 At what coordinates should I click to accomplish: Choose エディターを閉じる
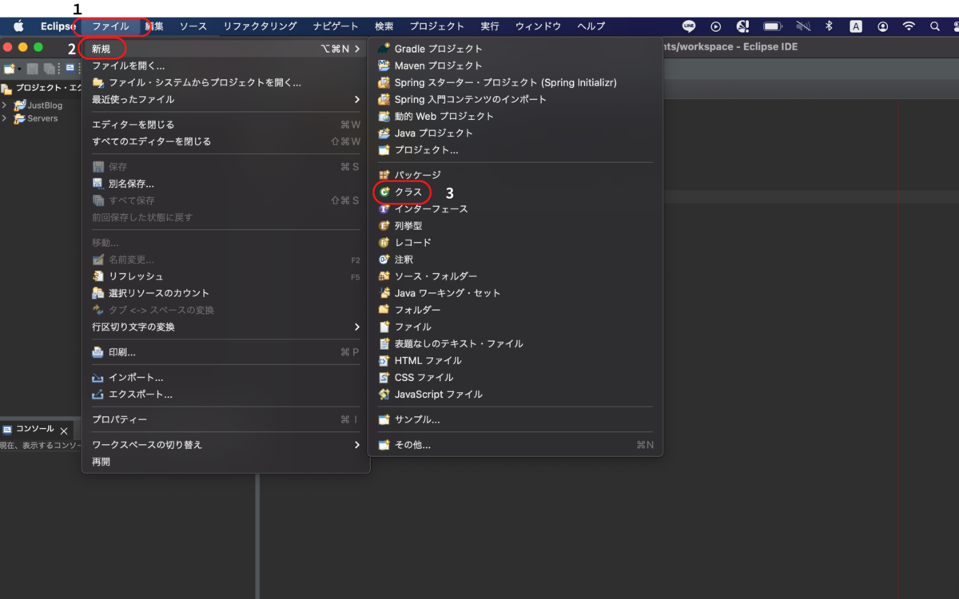click(x=226, y=125)
